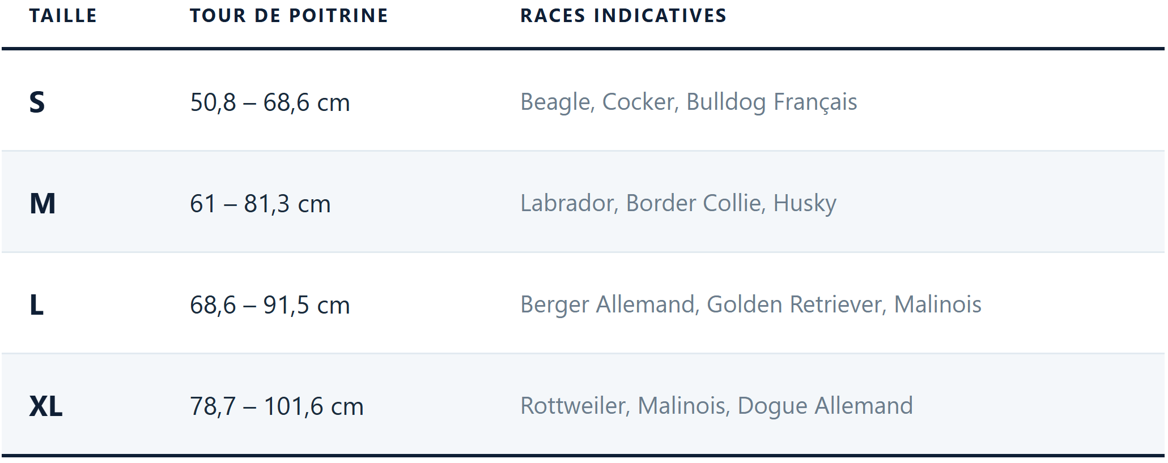Click Dogue Allemand in the XL row
The height and width of the screenshot is (463, 1168).
click(825, 406)
